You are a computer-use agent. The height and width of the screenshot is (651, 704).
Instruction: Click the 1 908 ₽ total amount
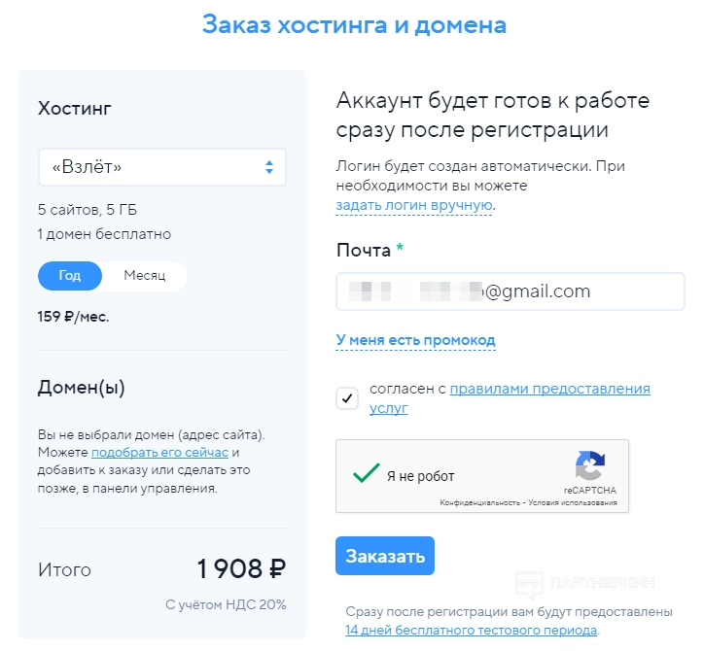click(x=241, y=569)
